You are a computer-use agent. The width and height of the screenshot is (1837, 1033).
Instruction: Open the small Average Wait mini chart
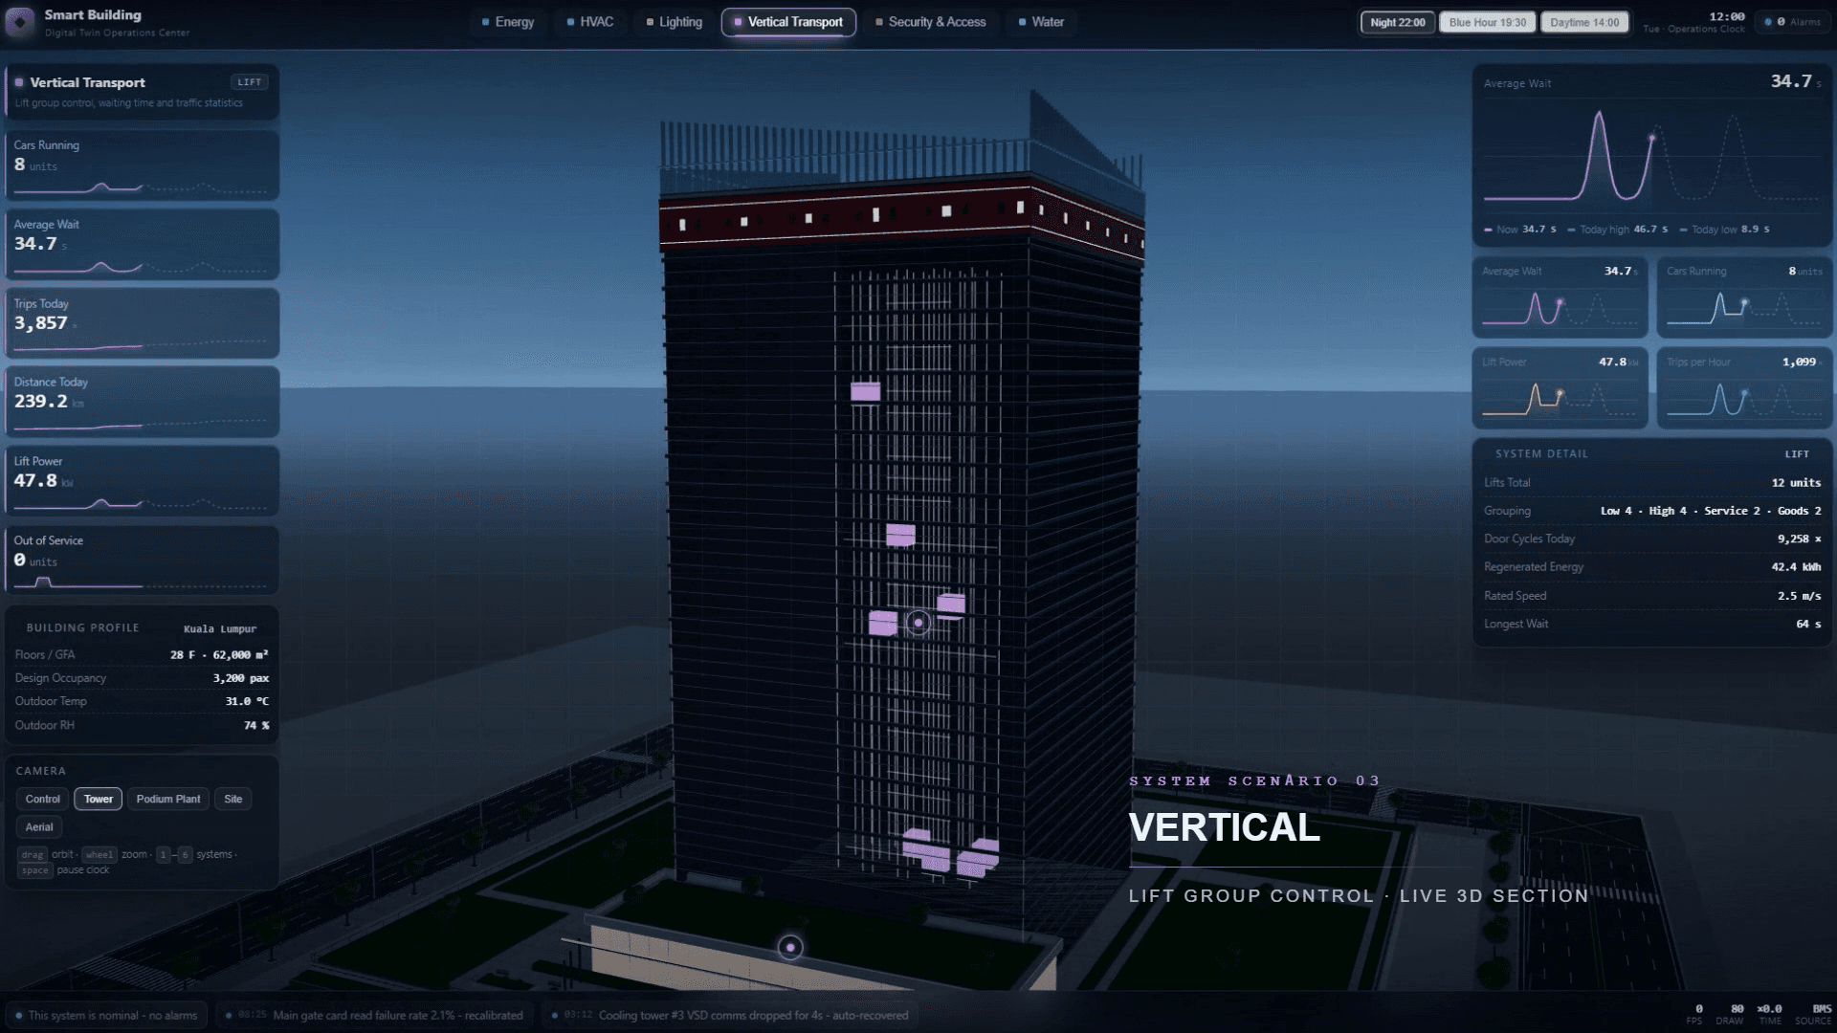[1560, 297]
